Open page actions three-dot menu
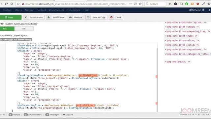The width and height of the screenshot is (211, 119). click(x=130, y=4)
